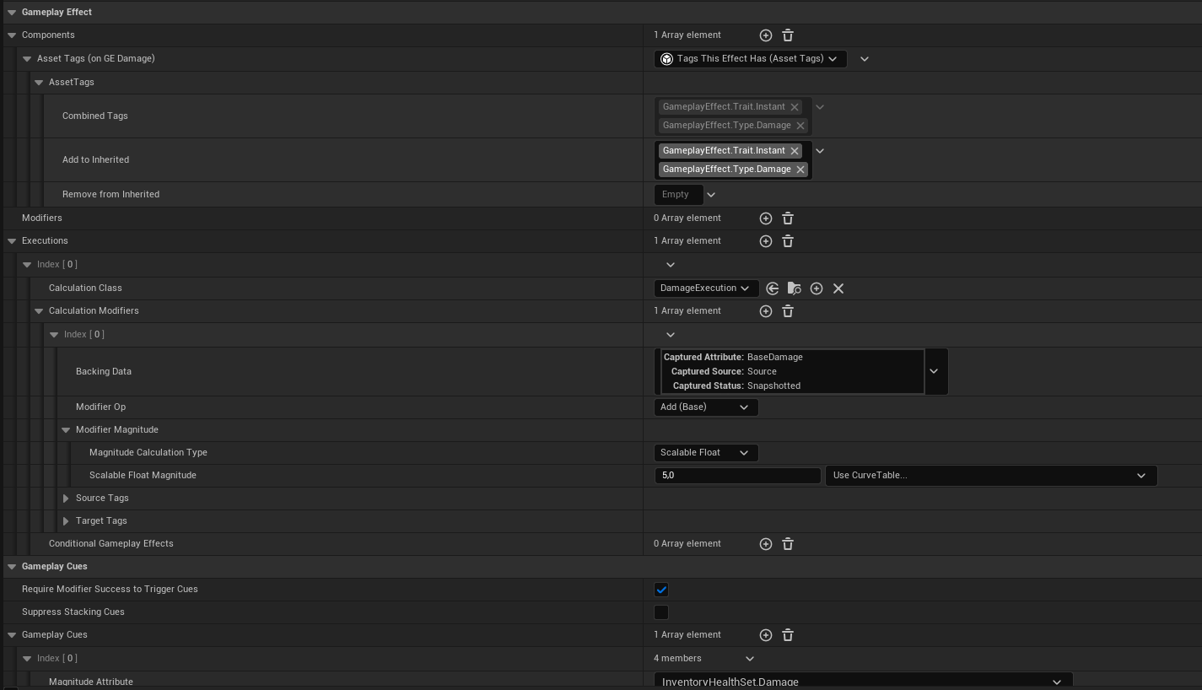Empty the Executions array with trash icon
This screenshot has width=1202, height=690.
787,241
